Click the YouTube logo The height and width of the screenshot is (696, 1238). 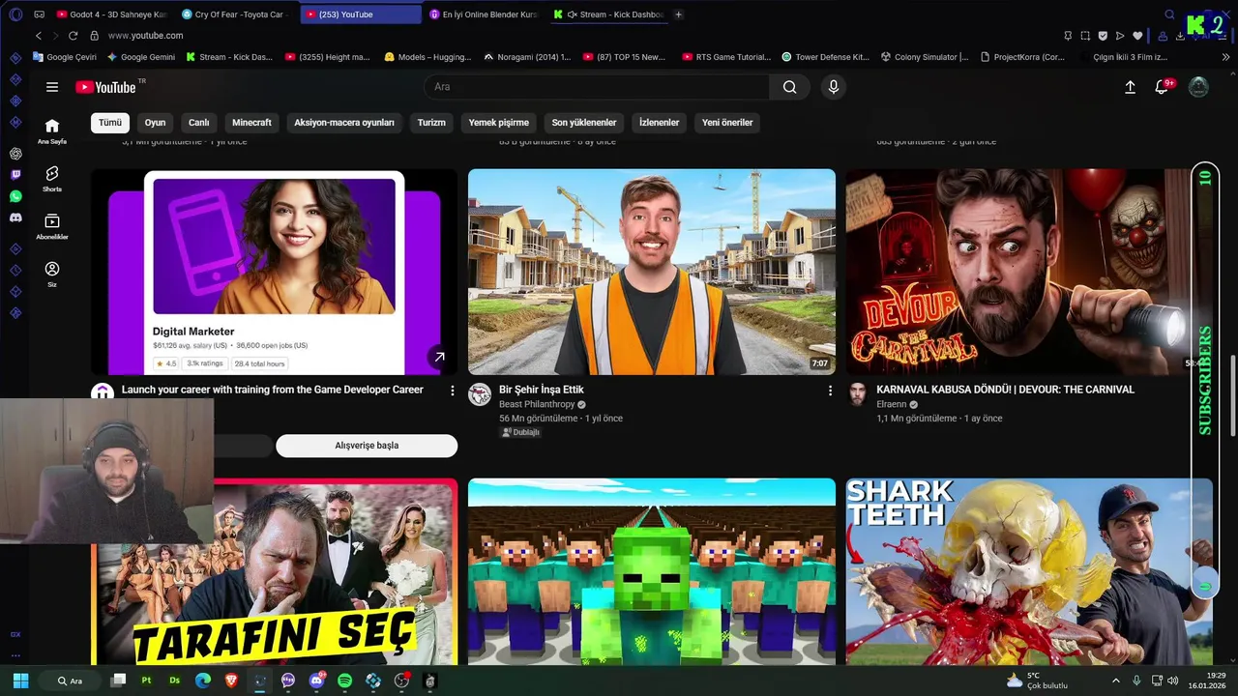point(106,87)
